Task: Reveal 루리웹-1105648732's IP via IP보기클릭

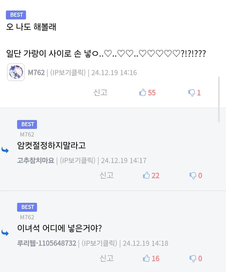Action: pyautogui.click(x=100, y=243)
